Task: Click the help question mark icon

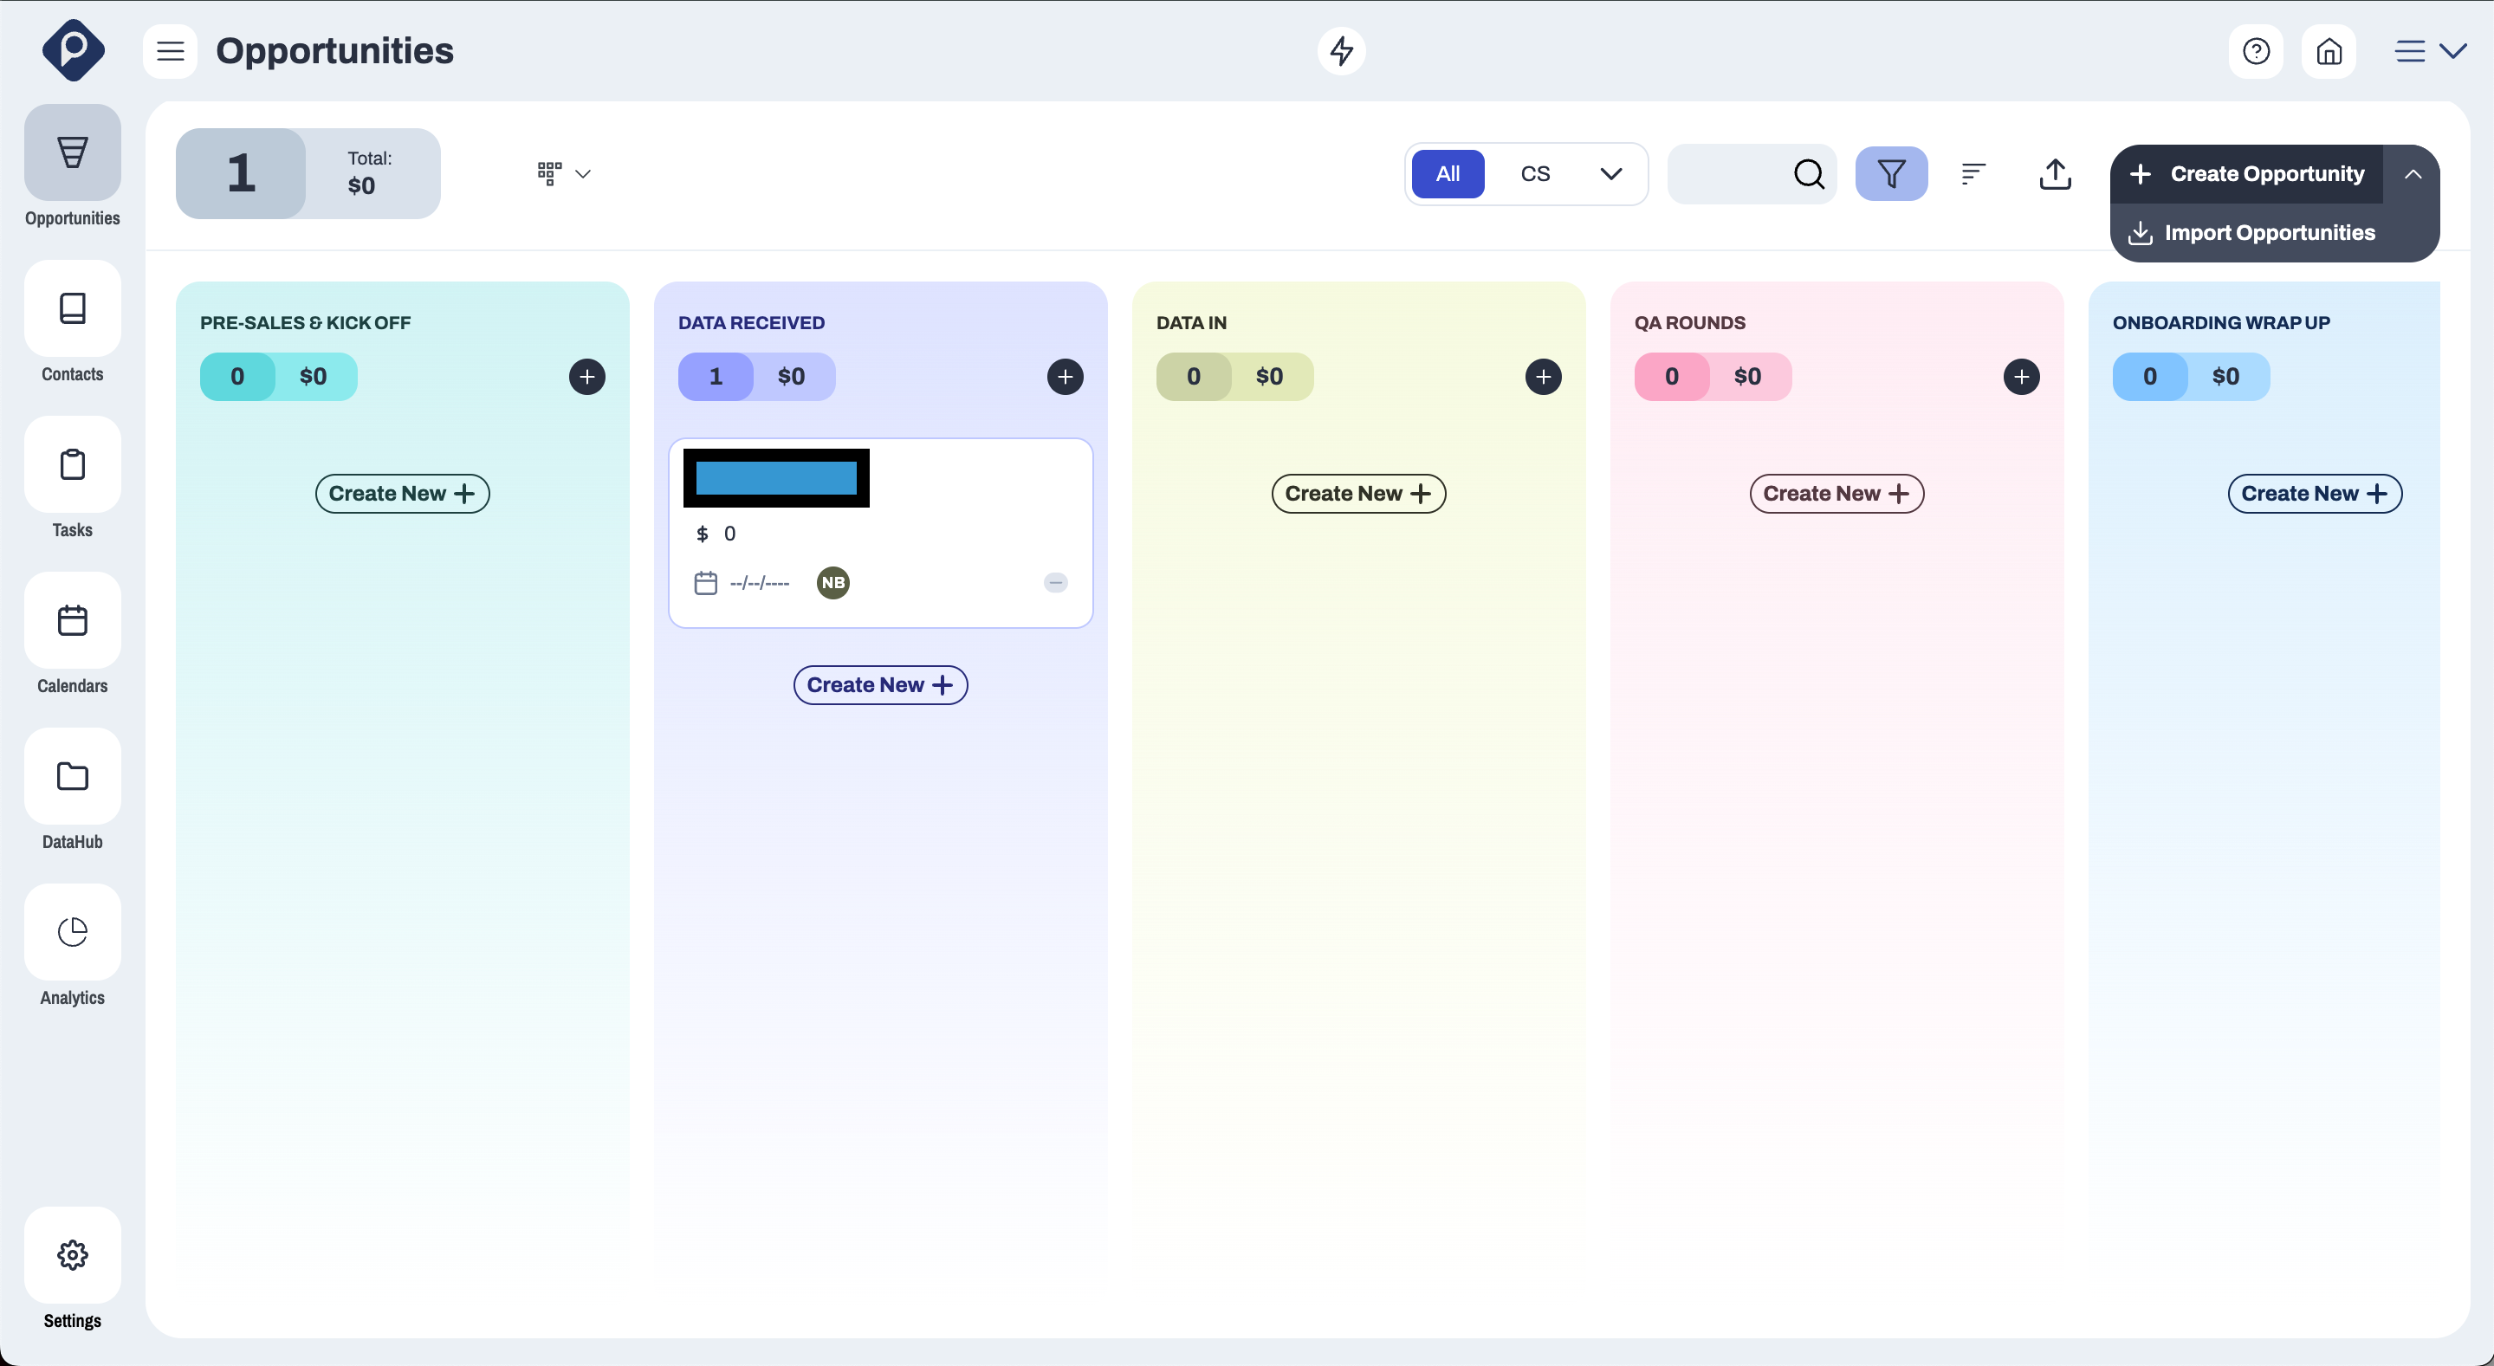Action: (x=2256, y=50)
